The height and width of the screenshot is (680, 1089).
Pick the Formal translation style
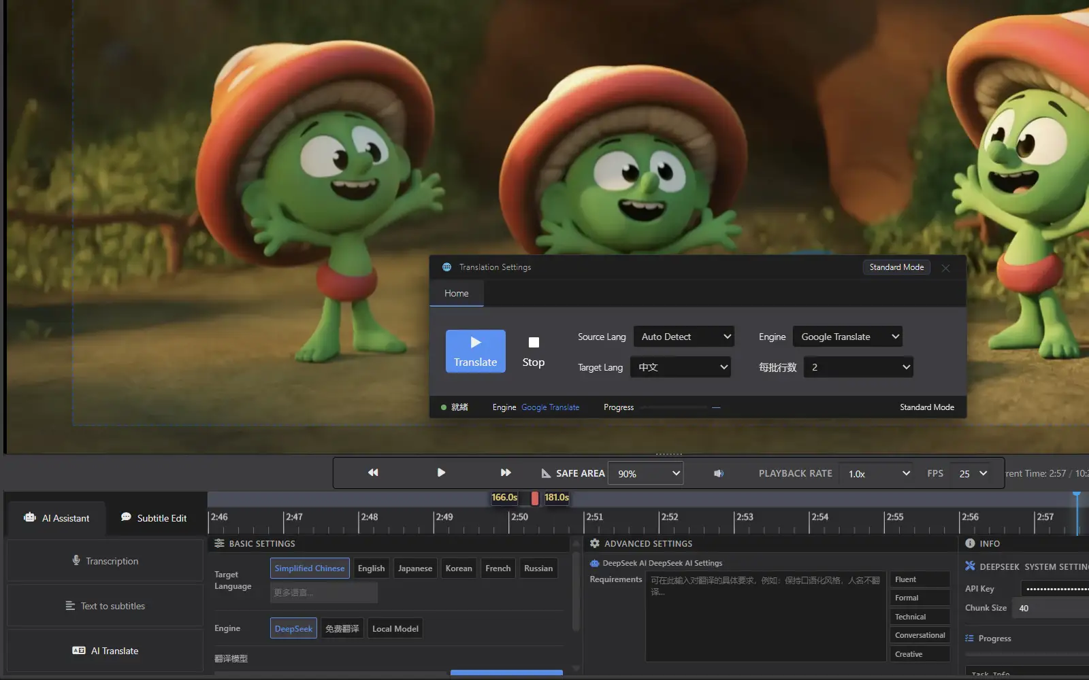point(920,598)
